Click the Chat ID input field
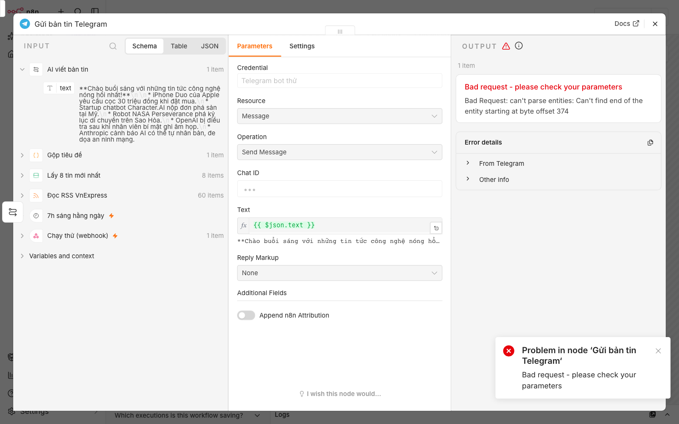 coord(339,189)
